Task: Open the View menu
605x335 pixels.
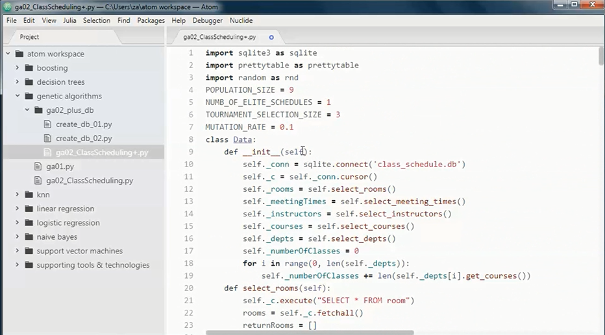Action: [49, 20]
